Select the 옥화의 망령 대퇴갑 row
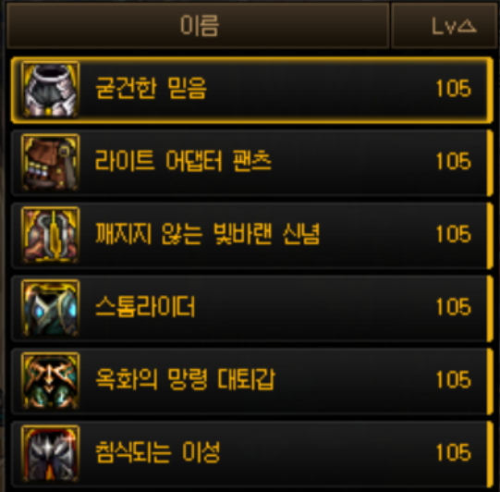This screenshot has height=492, width=500. 252,381
